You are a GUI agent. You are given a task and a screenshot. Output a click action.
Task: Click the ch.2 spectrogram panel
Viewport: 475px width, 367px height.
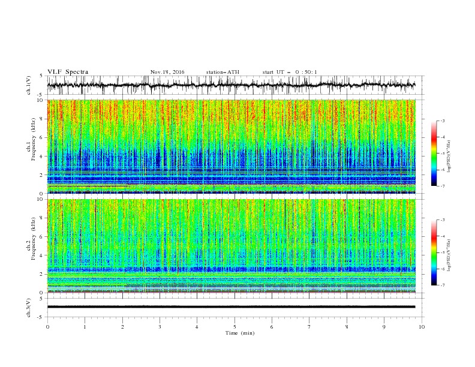(231, 246)
